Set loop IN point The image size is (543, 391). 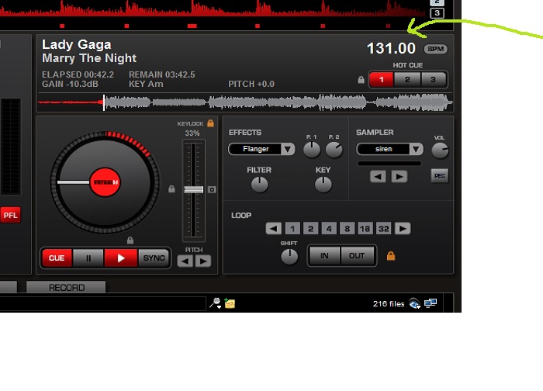pos(324,255)
